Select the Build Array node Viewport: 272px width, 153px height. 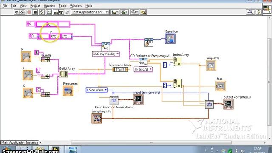[63, 74]
